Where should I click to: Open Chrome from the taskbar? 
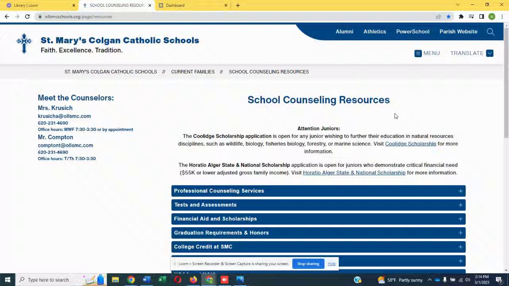pos(131,280)
